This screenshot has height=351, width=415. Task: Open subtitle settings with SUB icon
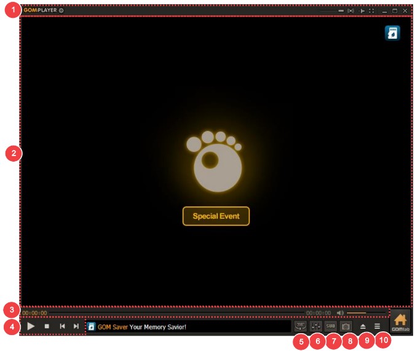click(331, 326)
